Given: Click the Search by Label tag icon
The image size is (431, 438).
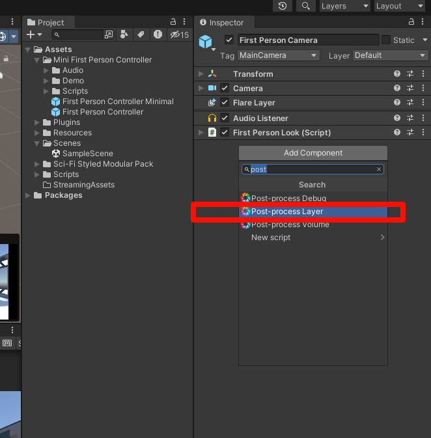Looking at the screenshot, I should click(141, 34).
